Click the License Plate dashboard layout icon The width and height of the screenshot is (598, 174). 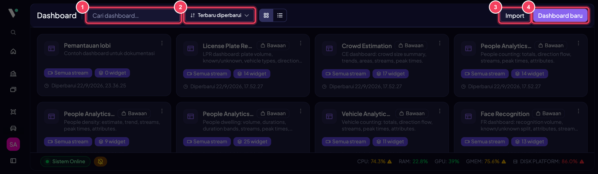190,48
